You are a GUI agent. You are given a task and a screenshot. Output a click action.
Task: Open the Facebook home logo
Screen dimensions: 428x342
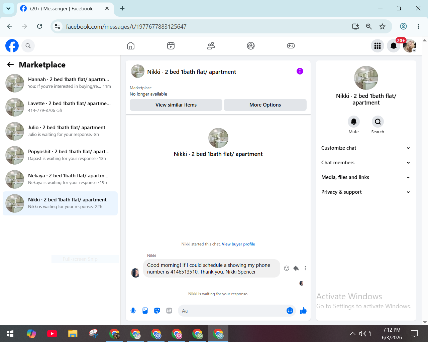pyautogui.click(x=12, y=46)
